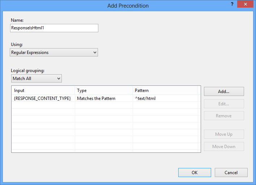Click the Move Up button
Image resolution: width=256 pixels, height=185 pixels.
[224, 134]
